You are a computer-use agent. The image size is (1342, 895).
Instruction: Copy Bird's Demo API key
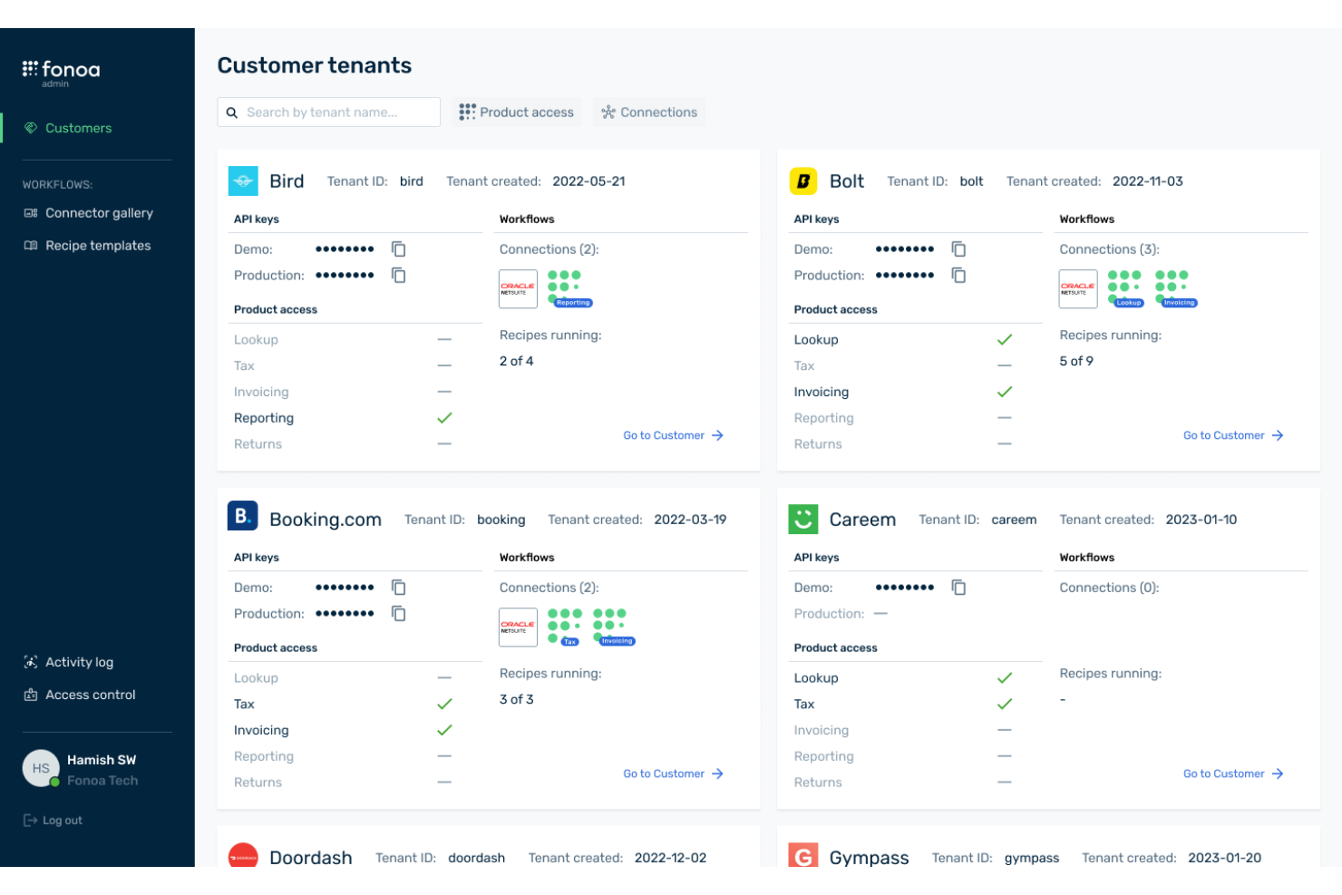point(398,248)
